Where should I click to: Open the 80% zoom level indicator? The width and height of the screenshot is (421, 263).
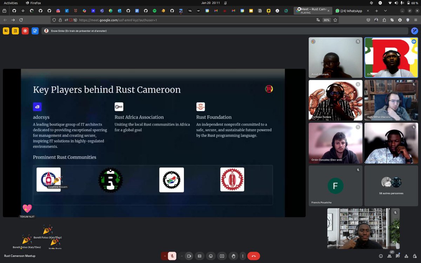point(327,20)
